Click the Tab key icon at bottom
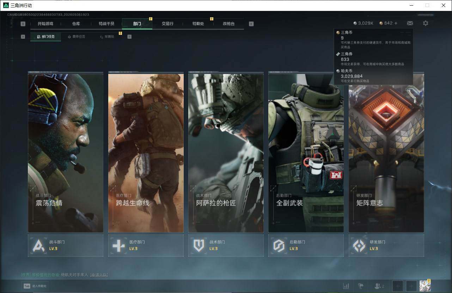Screen dimensions: 452x293 (26, 286)
